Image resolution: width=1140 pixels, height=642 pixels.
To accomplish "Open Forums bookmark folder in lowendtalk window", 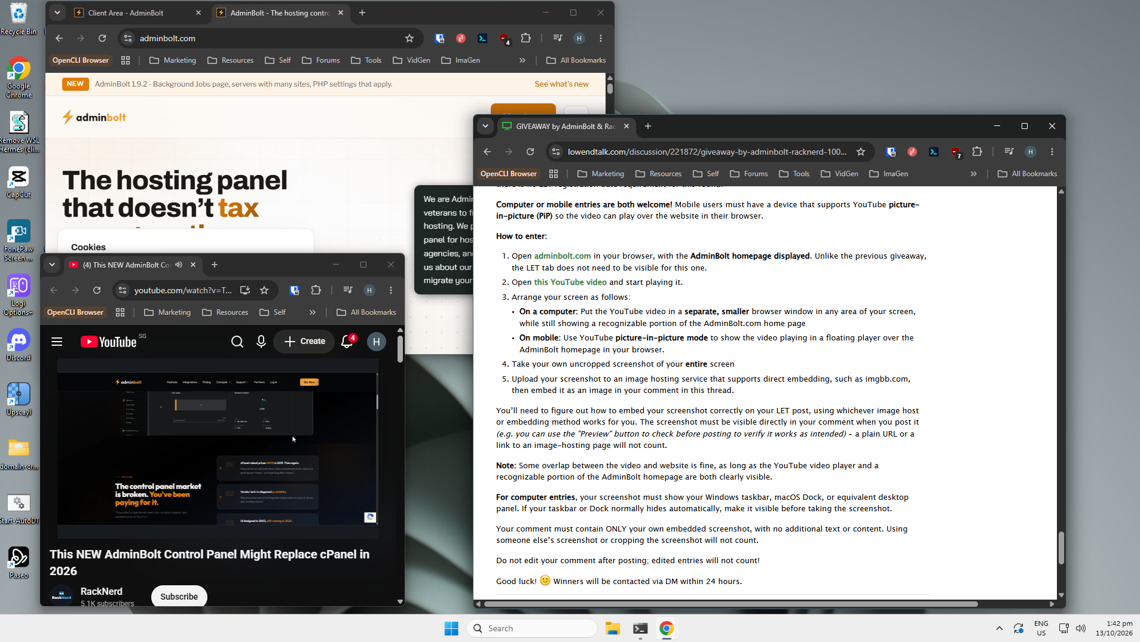I will tap(749, 174).
